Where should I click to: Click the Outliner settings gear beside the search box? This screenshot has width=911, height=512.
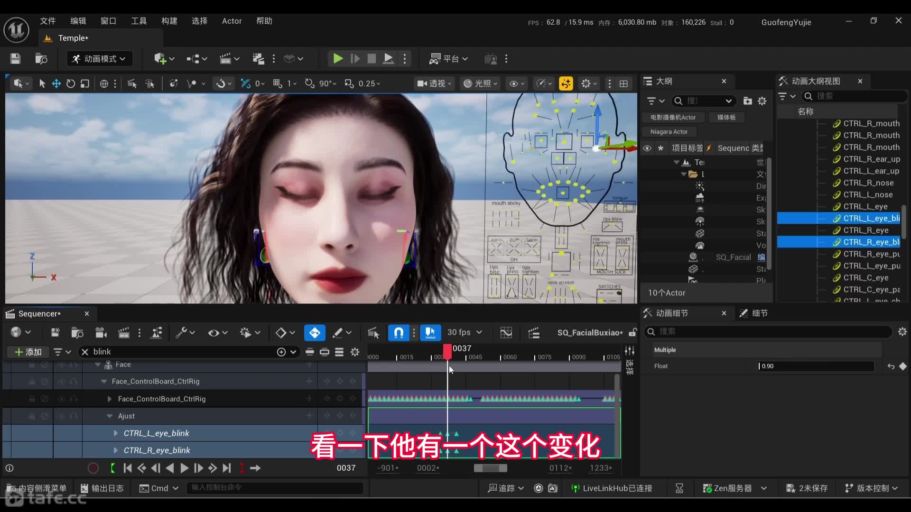pyautogui.click(x=762, y=101)
